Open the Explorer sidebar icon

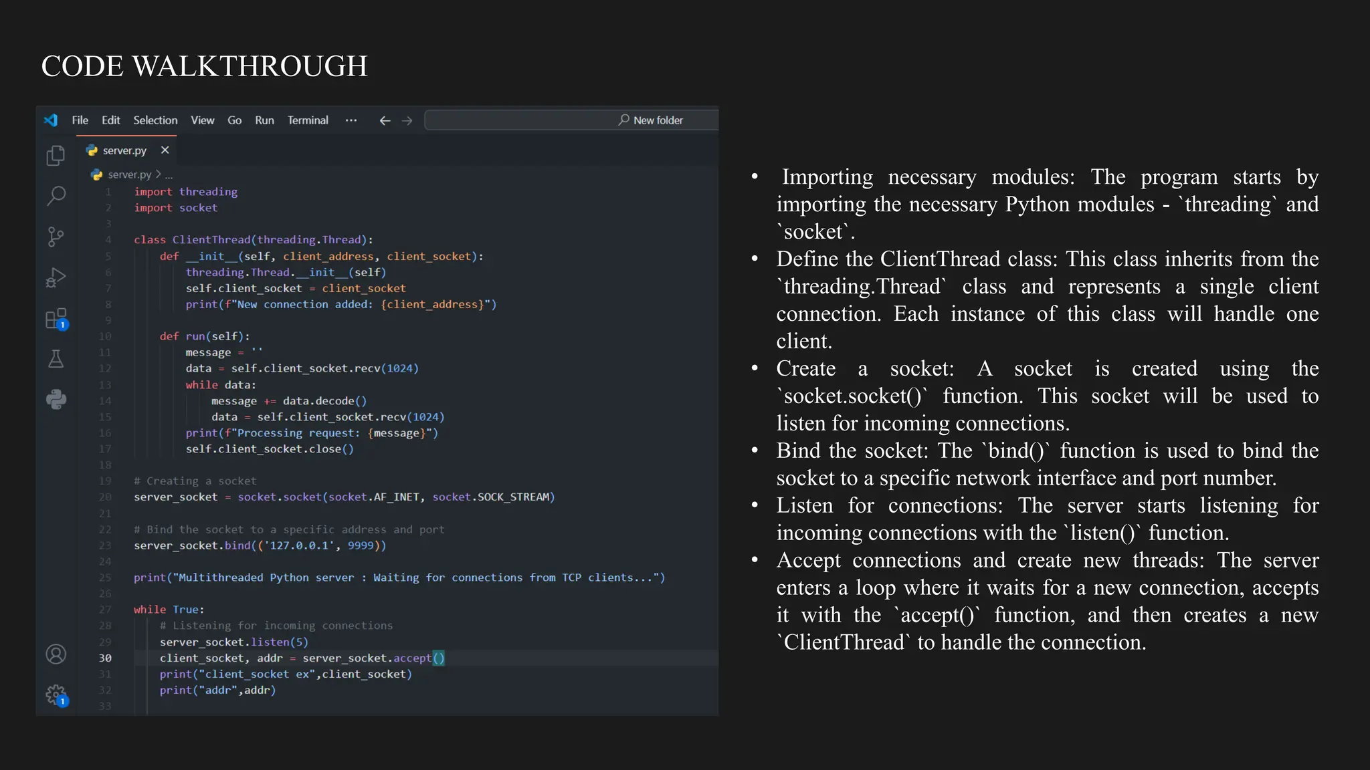click(56, 156)
